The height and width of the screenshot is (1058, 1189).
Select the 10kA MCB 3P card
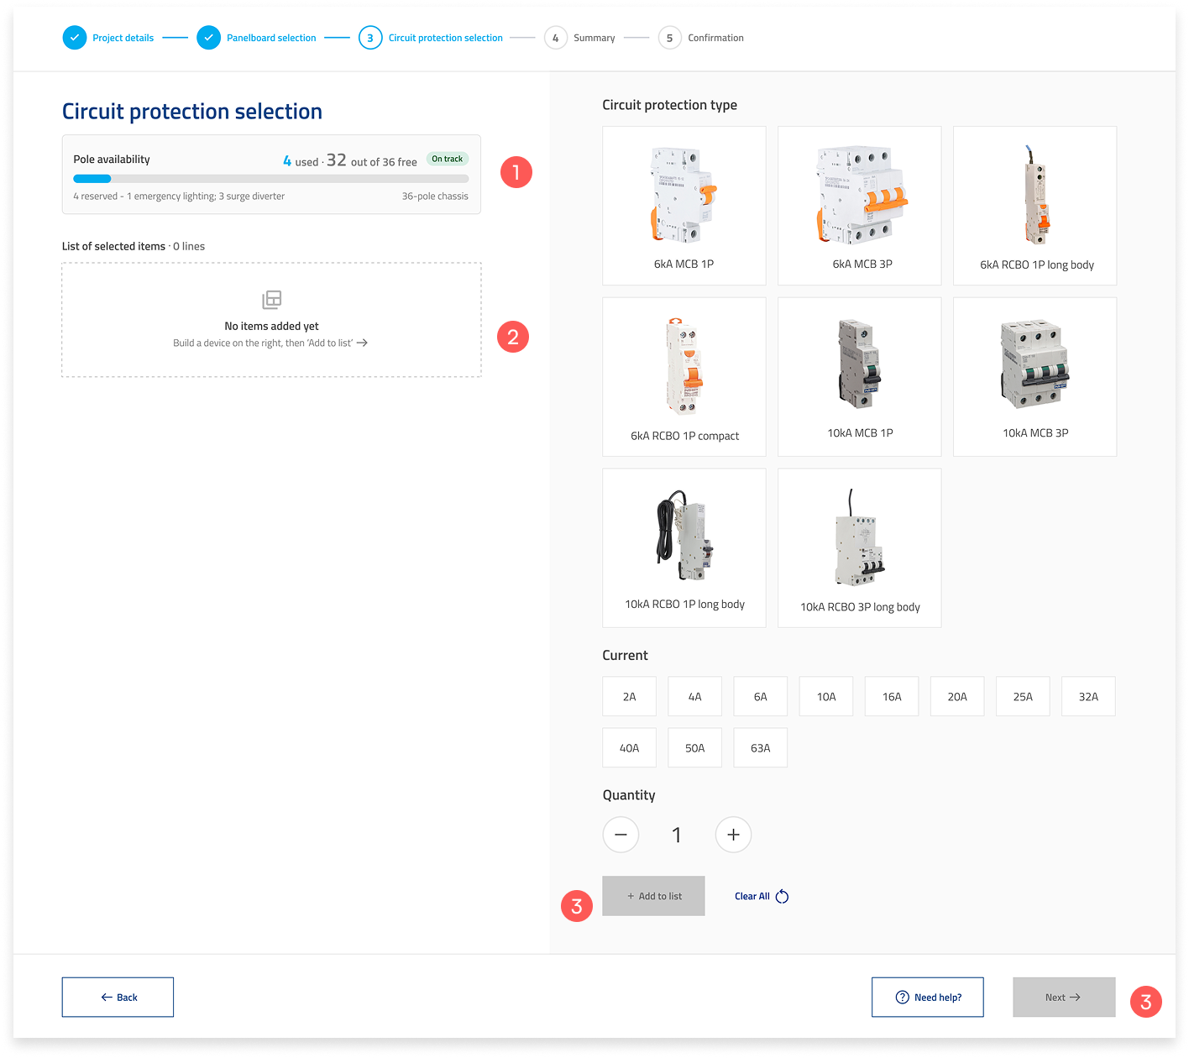(x=1035, y=377)
